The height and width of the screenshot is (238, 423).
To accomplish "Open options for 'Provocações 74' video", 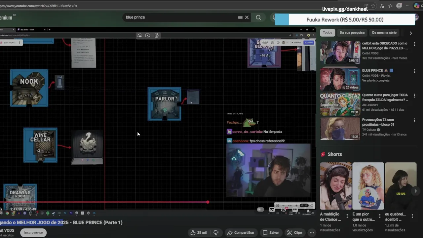I will pos(414,121).
